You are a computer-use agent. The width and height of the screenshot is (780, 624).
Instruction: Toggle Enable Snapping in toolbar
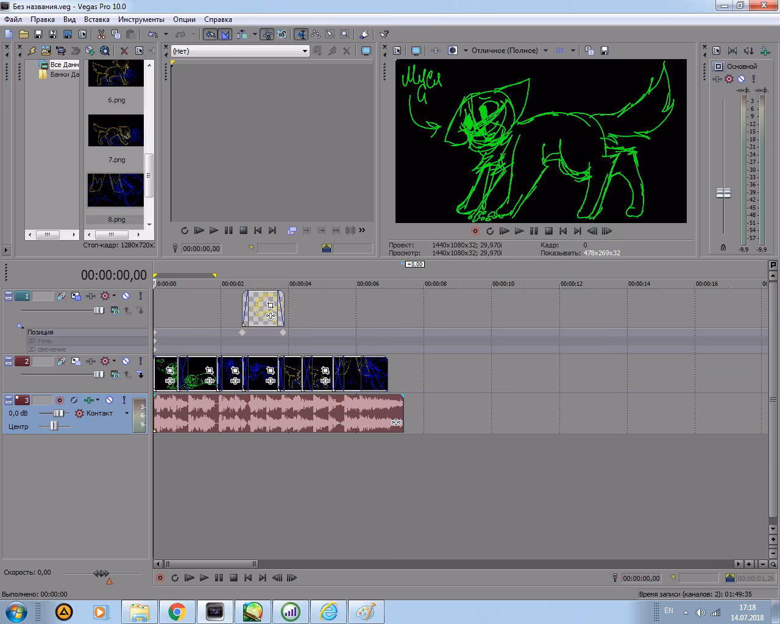tap(210, 34)
